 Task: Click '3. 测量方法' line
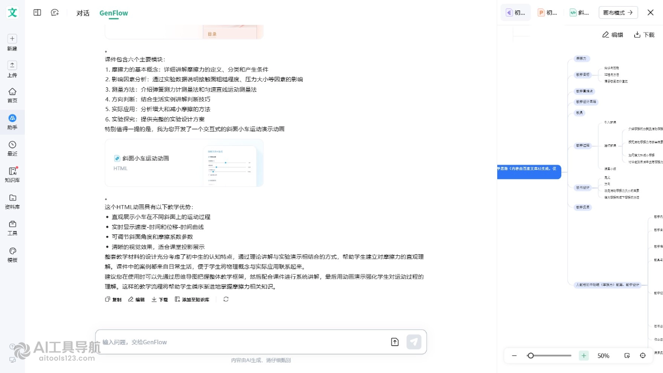181,90
